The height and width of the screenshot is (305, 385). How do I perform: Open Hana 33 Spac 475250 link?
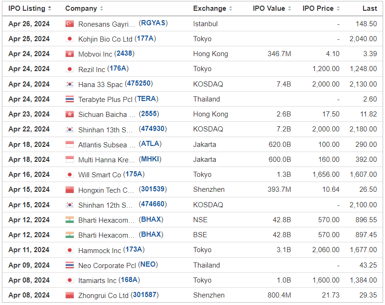pos(139,83)
